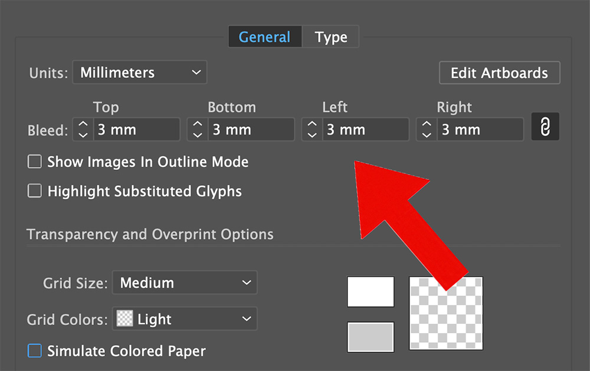590x371 pixels.
Task: Increase the Left bleed stepper value
Action: coord(312,124)
